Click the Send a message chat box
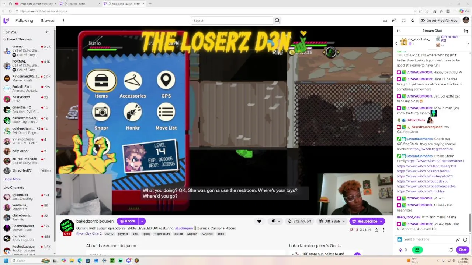 pyautogui.click(x=432, y=240)
